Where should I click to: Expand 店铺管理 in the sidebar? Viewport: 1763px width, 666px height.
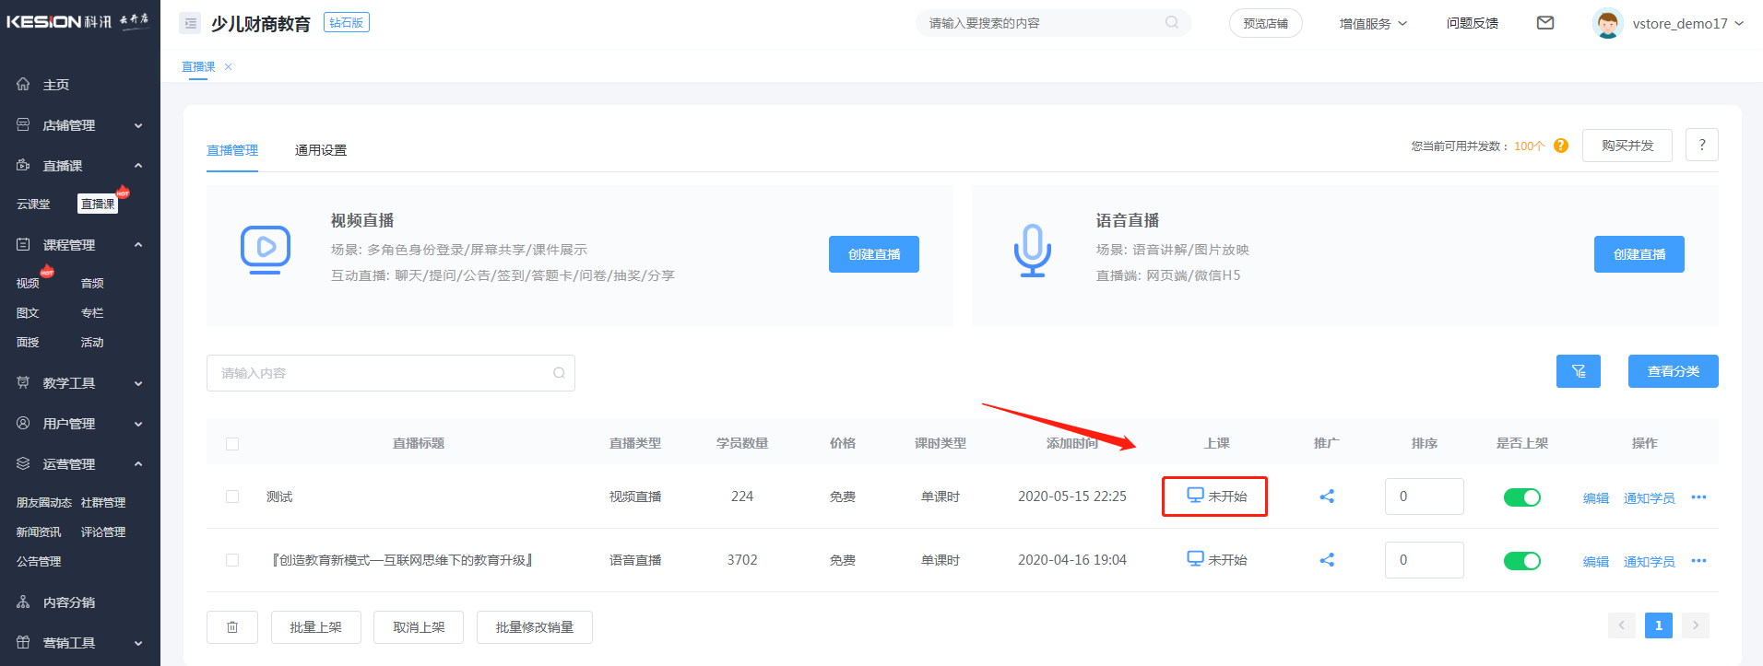pyautogui.click(x=80, y=125)
